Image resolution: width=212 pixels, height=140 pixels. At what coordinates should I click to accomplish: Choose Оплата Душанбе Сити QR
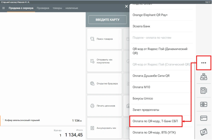162,76
